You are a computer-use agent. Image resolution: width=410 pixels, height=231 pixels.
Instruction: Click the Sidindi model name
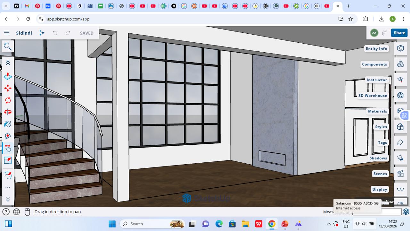[24, 33]
